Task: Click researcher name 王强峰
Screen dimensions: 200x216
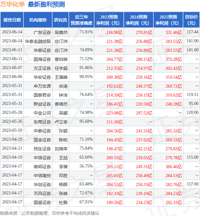Action: click(x=61, y=77)
